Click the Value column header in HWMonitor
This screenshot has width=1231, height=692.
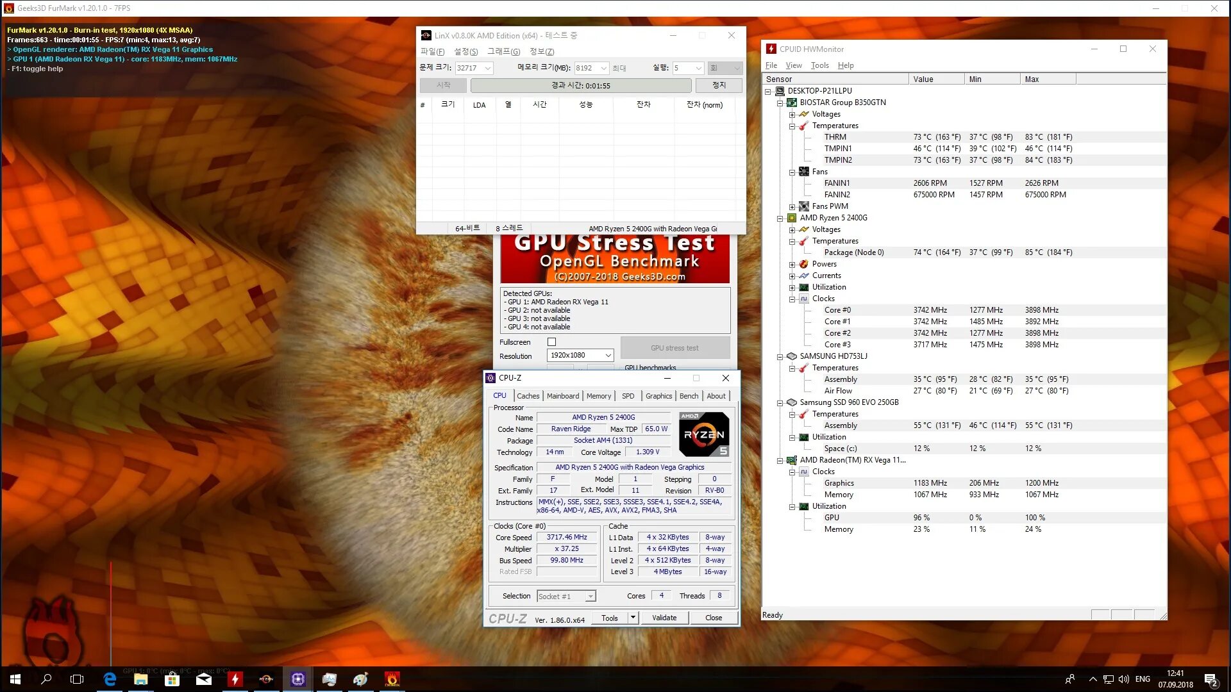coord(936,79)
